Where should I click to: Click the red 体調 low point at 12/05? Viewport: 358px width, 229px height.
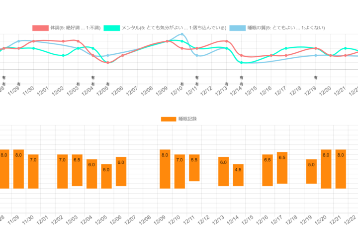[x=107, y=62]
